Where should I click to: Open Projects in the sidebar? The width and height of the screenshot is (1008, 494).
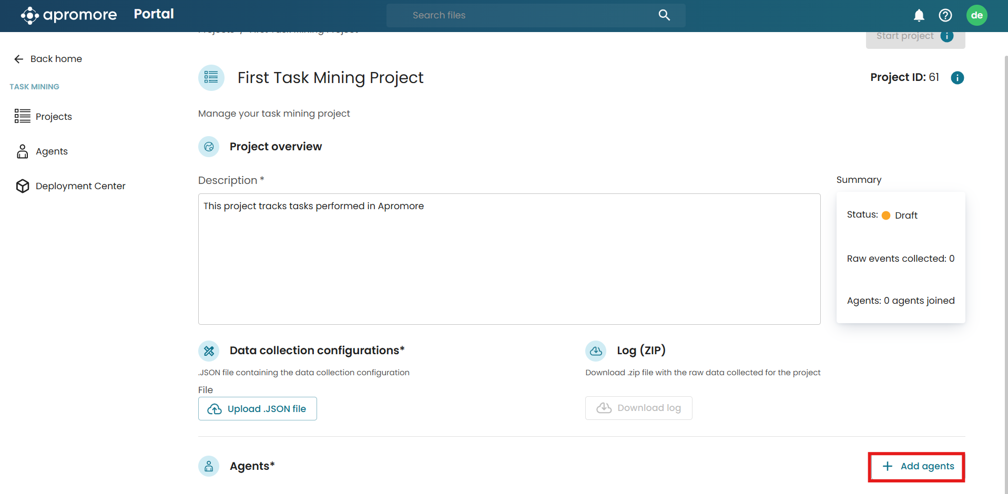[53, 116]
